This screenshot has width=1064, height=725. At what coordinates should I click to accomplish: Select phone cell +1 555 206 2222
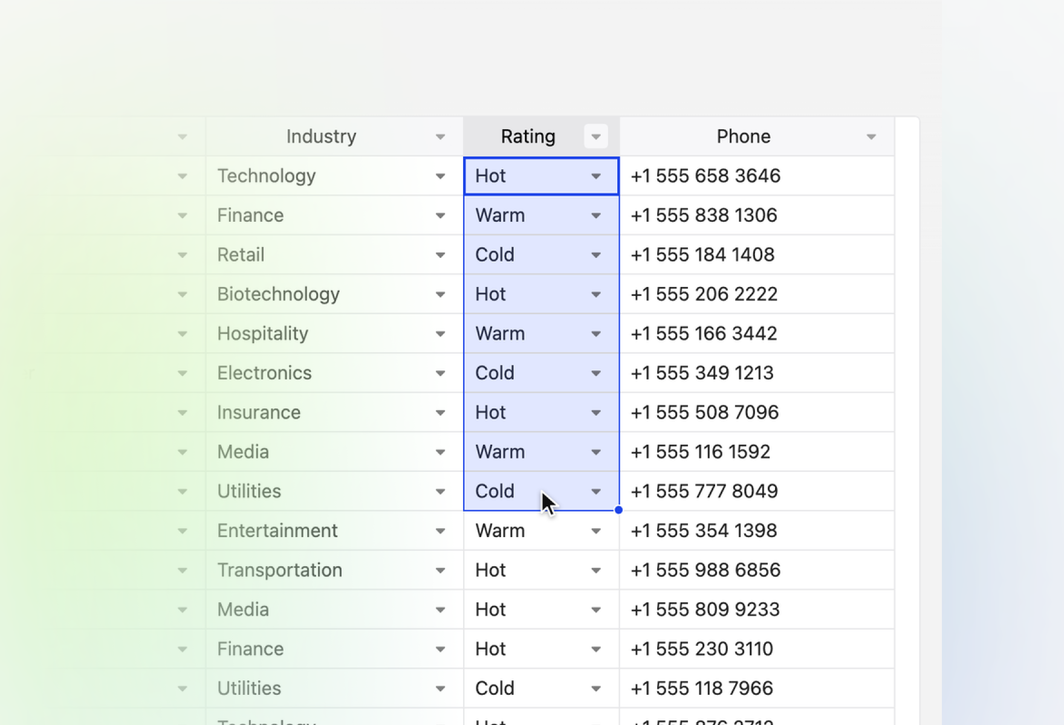[x=757, y=294]
